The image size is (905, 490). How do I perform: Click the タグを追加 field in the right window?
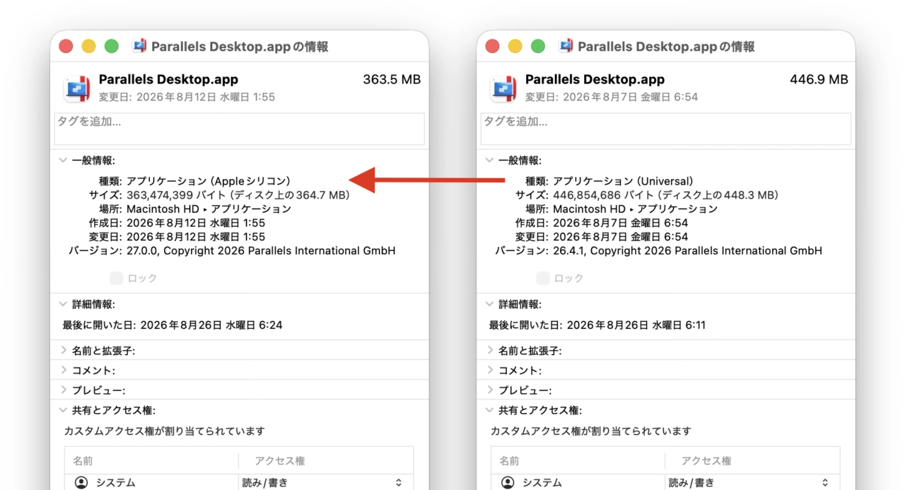click(x=666, y=129)
